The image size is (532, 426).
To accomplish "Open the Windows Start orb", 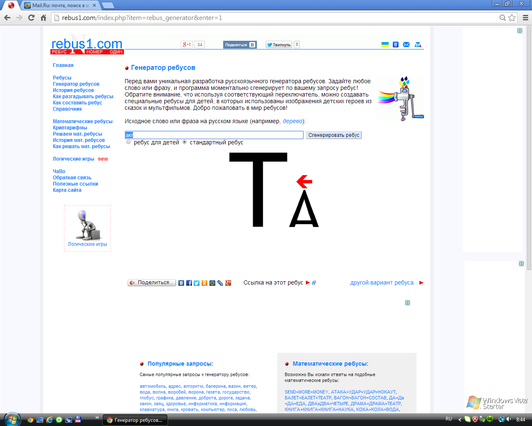I will click(12, 419).
